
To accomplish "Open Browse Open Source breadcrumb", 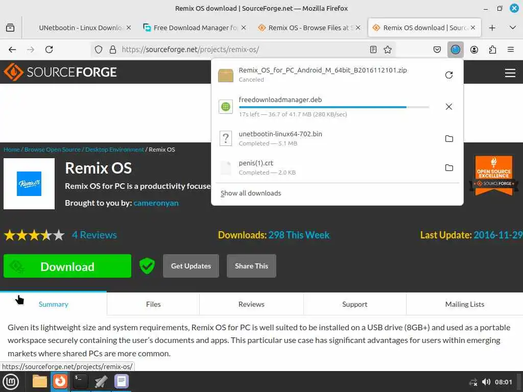I will click(x=53, y=150).
